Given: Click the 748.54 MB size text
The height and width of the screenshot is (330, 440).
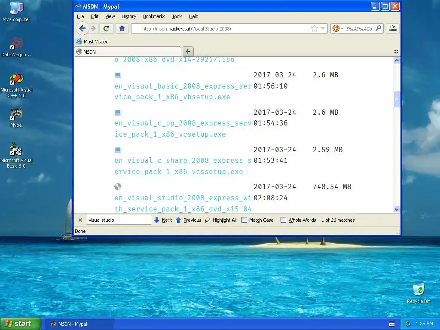Looking at the screenshot, I should point(332,186).
